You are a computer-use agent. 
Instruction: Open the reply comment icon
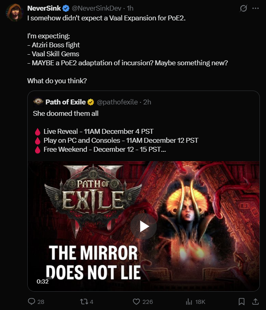(31, 301)
